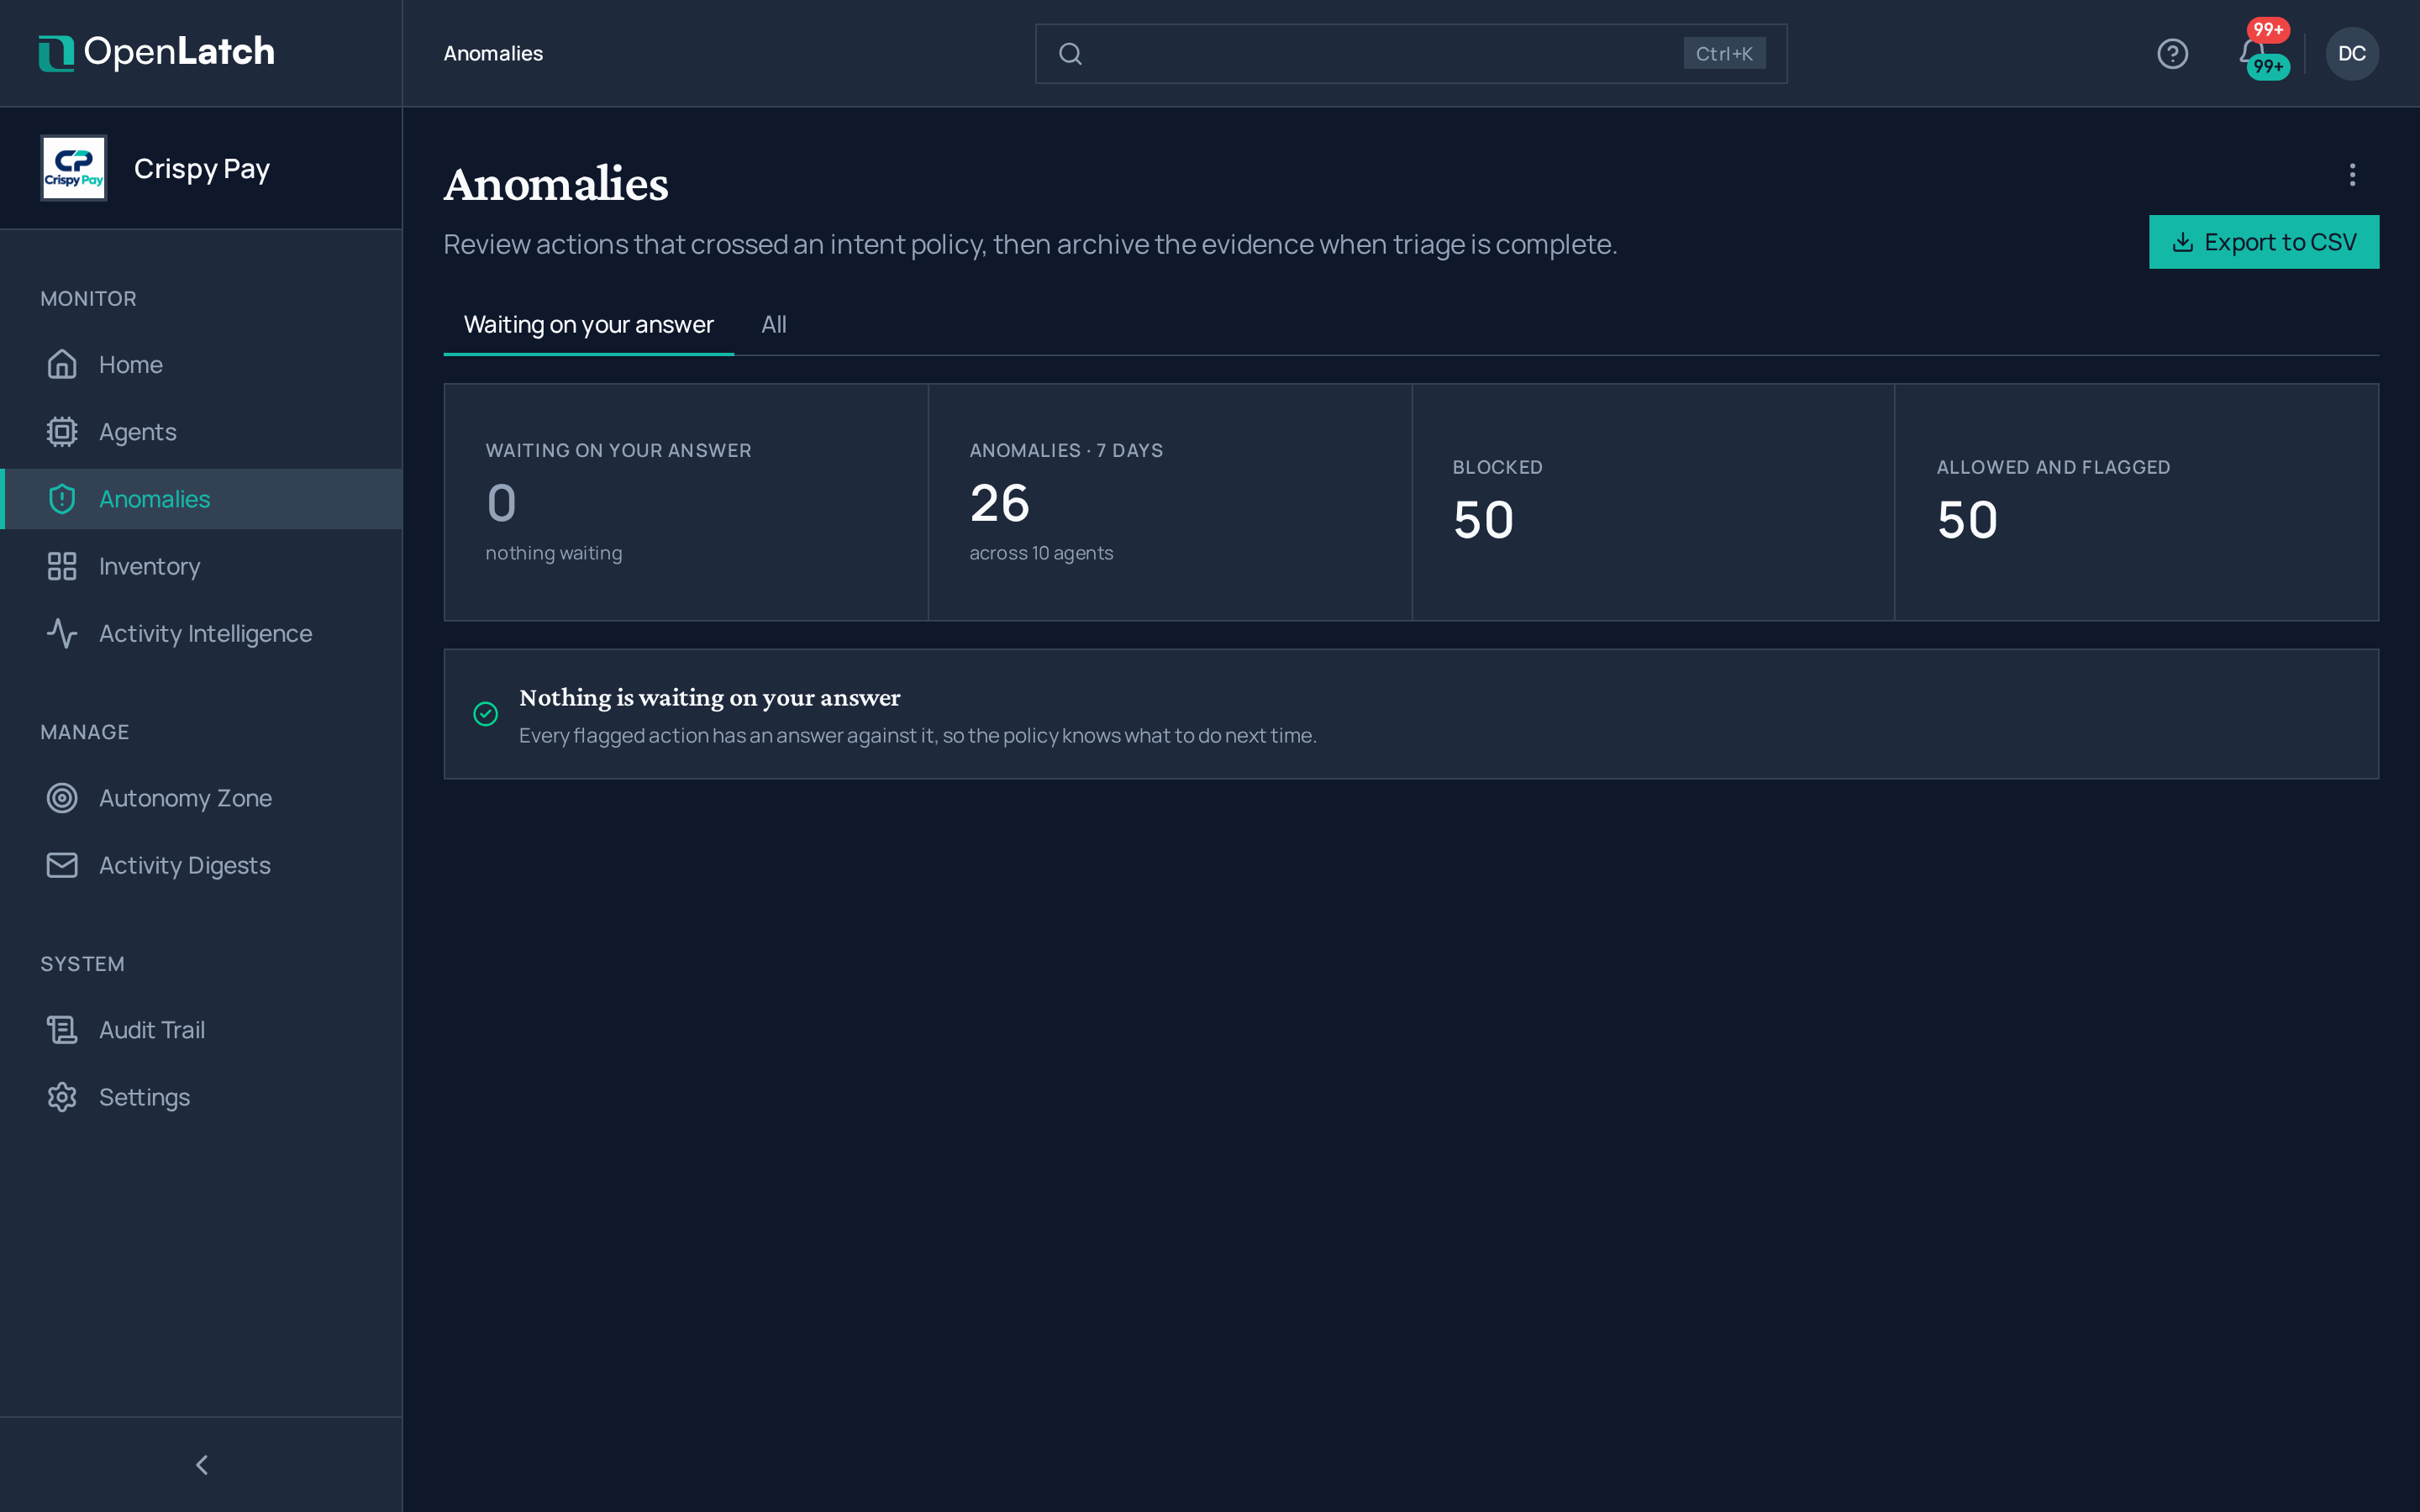The height and width of the screenshot is (1512, 2420).
Task: Focus the top search field
Action: tap(1410, 54)
